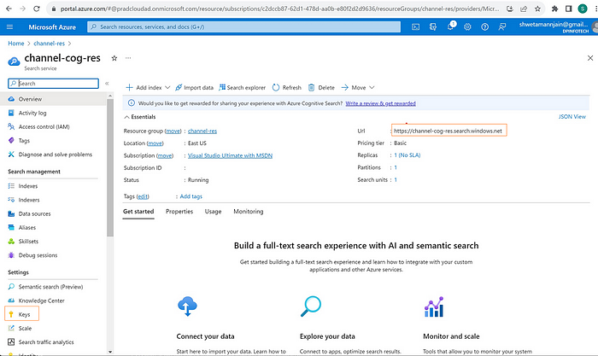
Task: Click the Explore your data magnifier icon
Action: [x=311, y=306]
